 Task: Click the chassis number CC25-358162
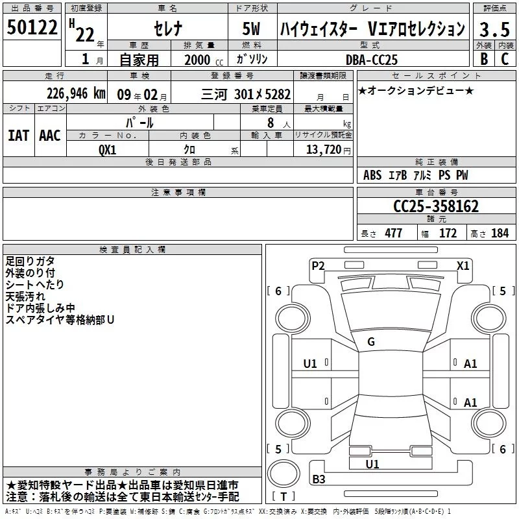[x=436, y=206]
